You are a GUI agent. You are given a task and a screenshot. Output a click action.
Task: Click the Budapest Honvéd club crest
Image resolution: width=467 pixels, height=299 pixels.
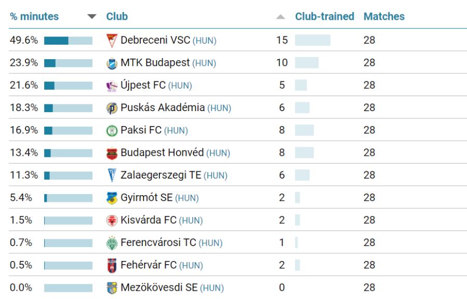112,153
